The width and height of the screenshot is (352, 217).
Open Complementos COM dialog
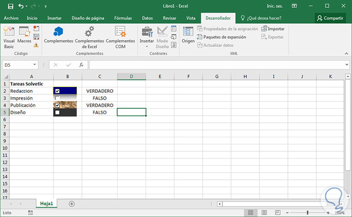(121, 37)
